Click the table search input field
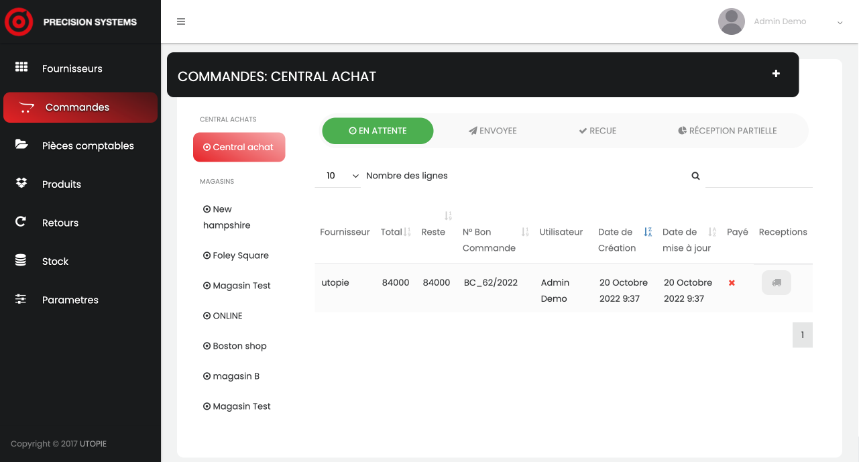The height and width of the screenshot is (462, 859). (x=758, y=176)
